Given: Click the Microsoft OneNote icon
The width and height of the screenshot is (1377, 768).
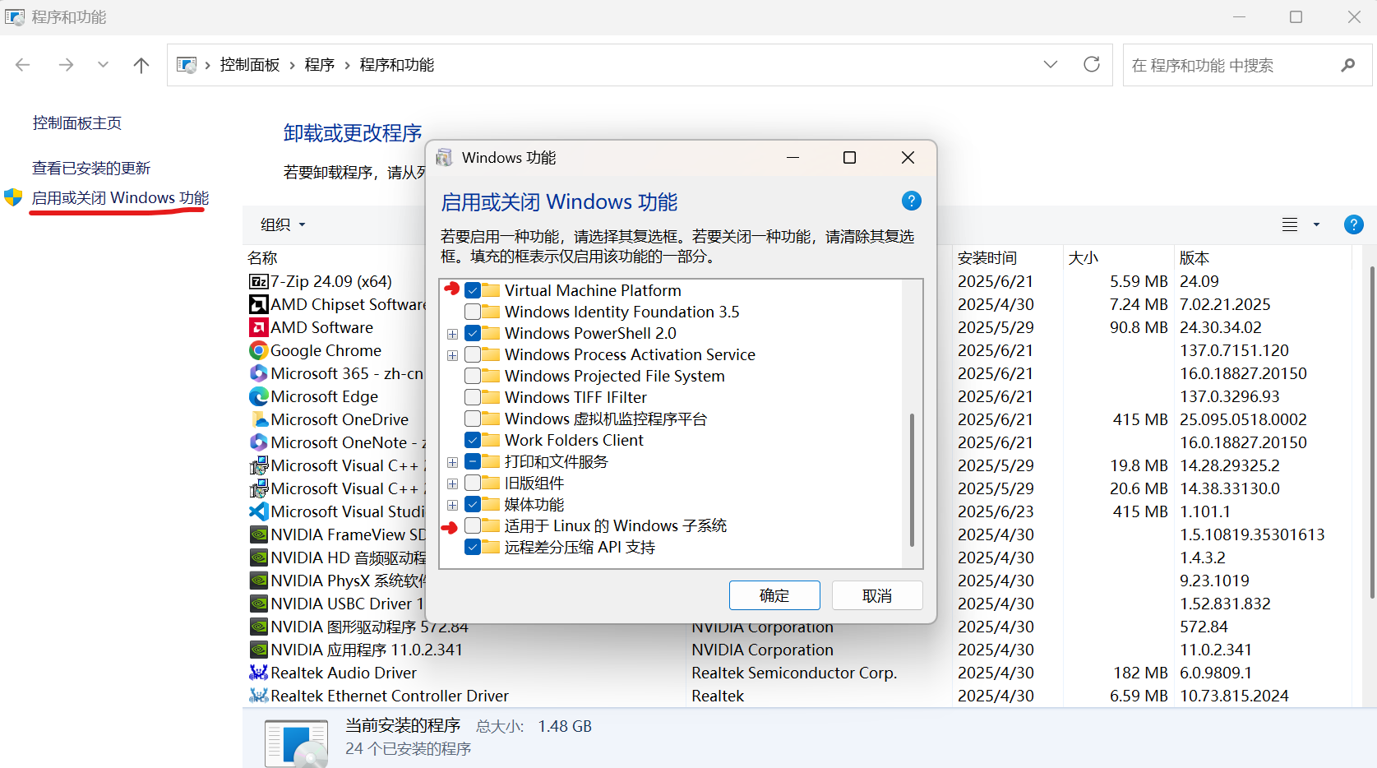Looking at the screenshot, I should click(259, 442).
